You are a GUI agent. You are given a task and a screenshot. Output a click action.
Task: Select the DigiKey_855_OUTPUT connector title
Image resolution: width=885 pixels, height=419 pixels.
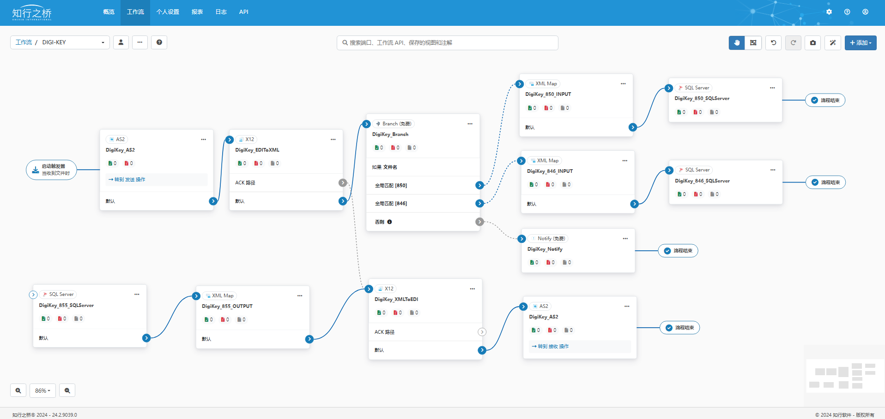click(x=227, y=306)
